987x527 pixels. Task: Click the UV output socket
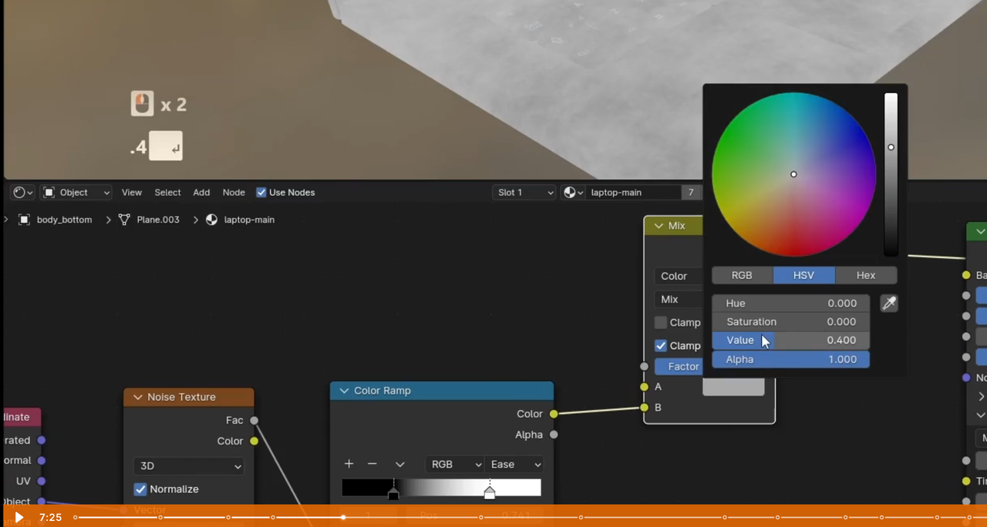(x=42, y=482)
